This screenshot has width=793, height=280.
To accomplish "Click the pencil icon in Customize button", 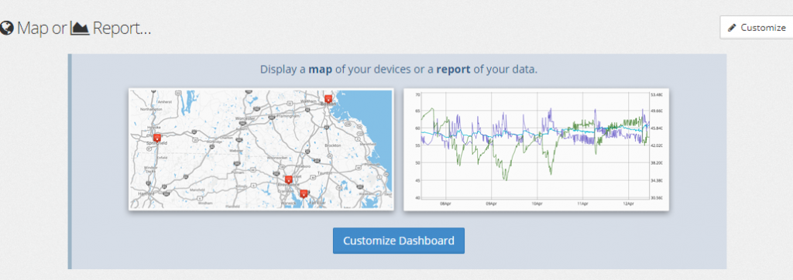I will 731,28.
